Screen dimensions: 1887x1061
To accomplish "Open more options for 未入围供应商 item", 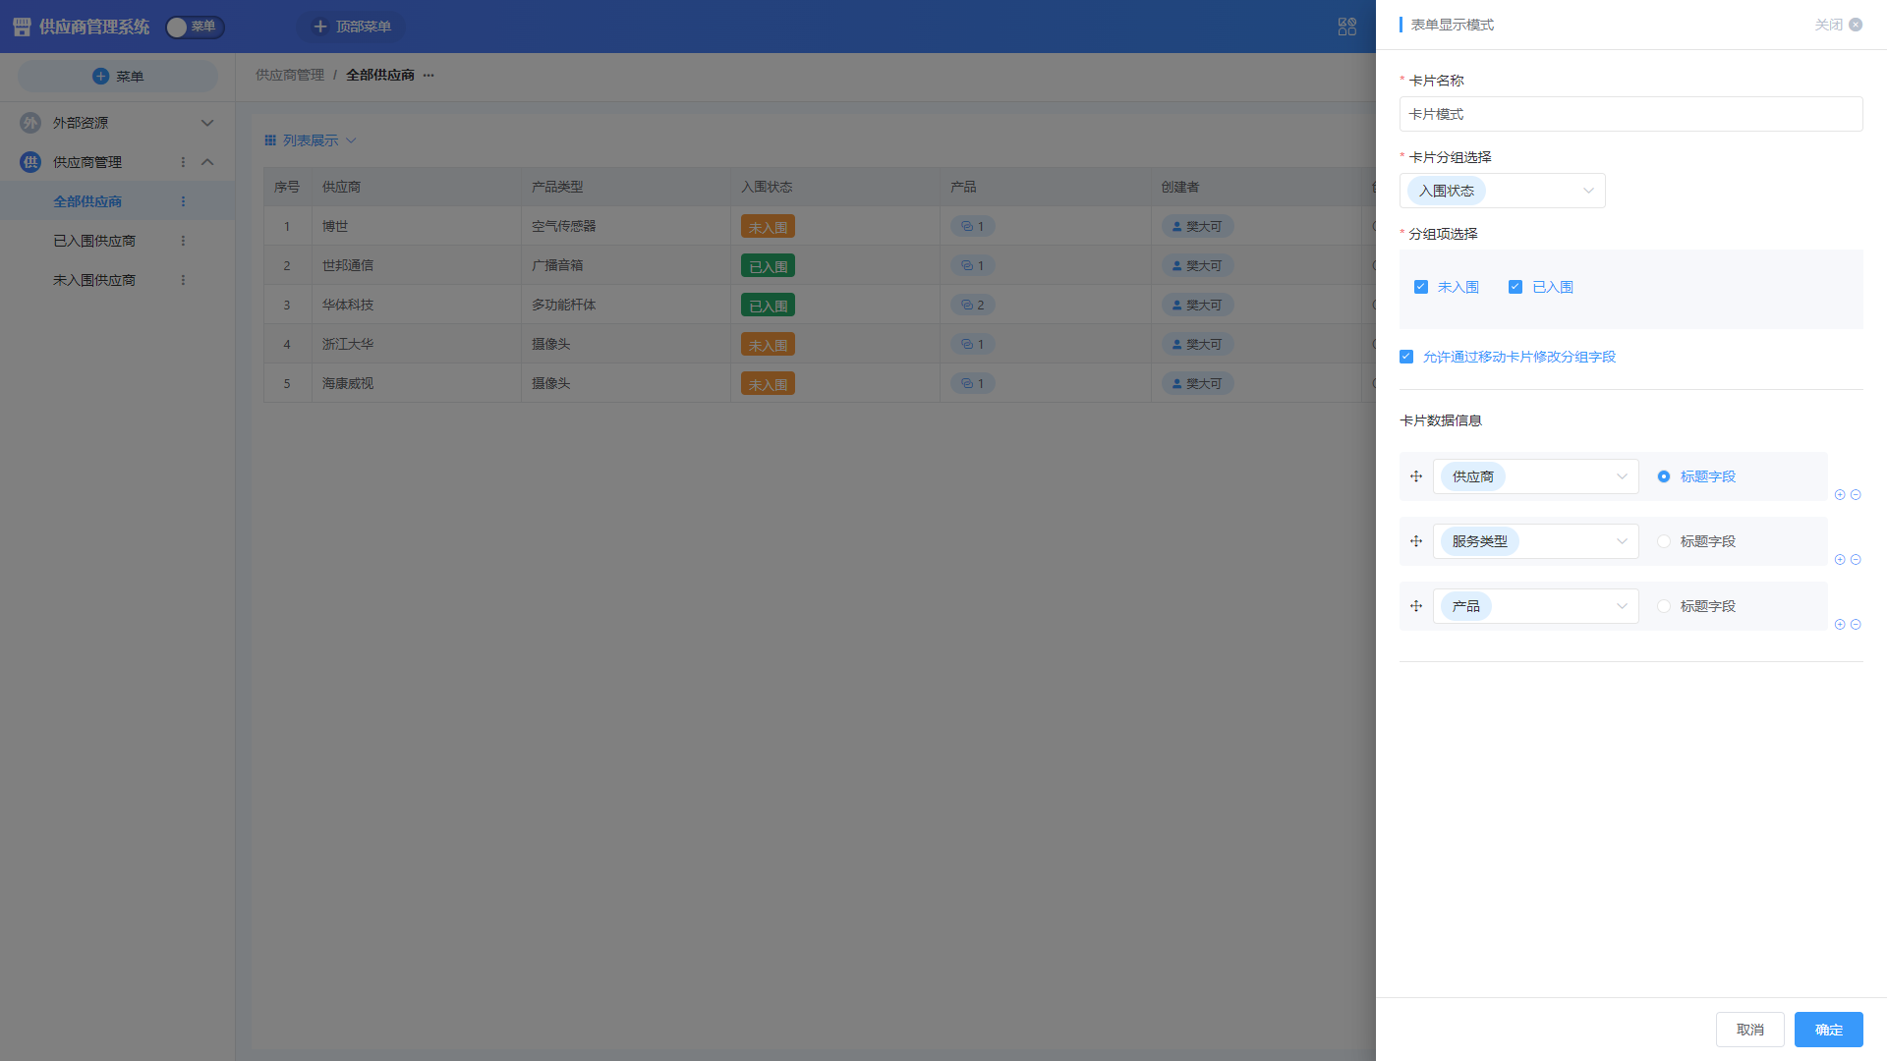I will pyautogui.click(x=183, y=280).
